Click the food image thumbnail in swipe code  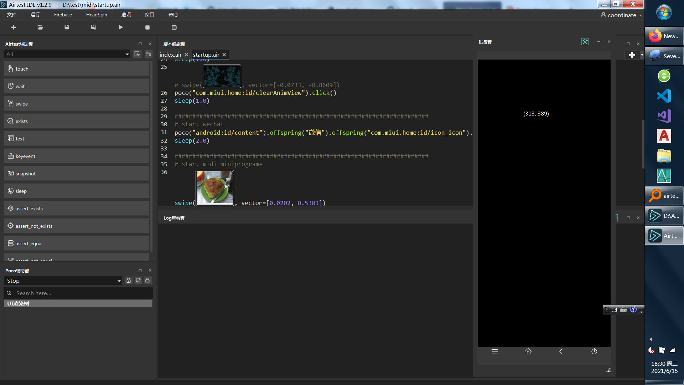tap(215, 188)
